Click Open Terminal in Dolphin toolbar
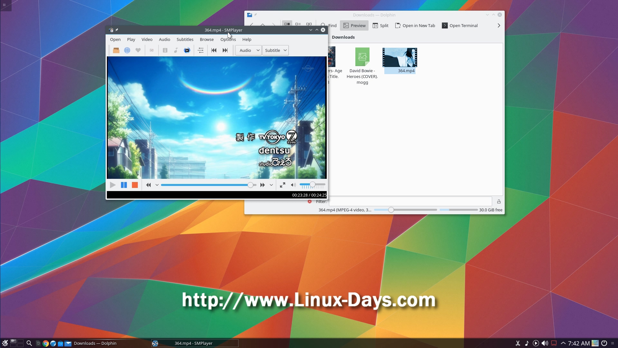The width and height of the screenshot is (618, 348). coord(460,25)
